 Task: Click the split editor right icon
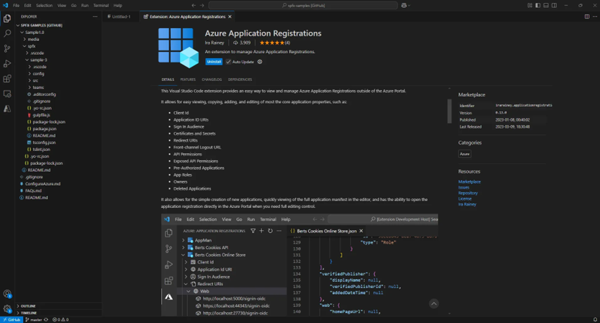pos(587,16)
